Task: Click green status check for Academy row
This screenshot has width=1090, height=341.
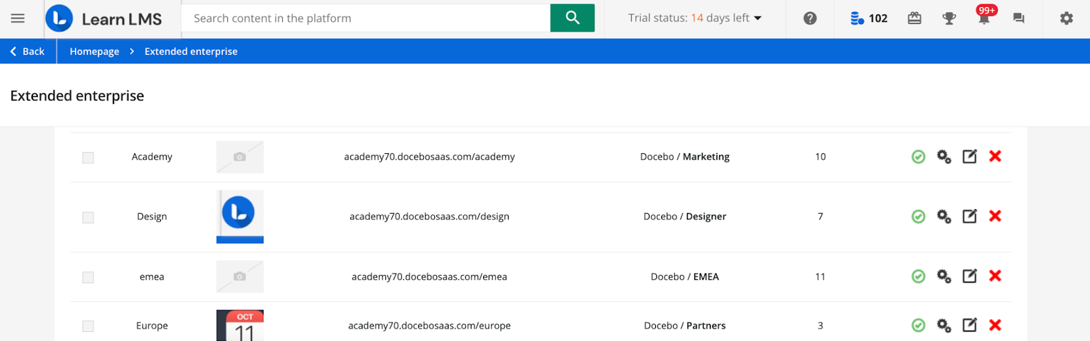Action: (919, 157)
